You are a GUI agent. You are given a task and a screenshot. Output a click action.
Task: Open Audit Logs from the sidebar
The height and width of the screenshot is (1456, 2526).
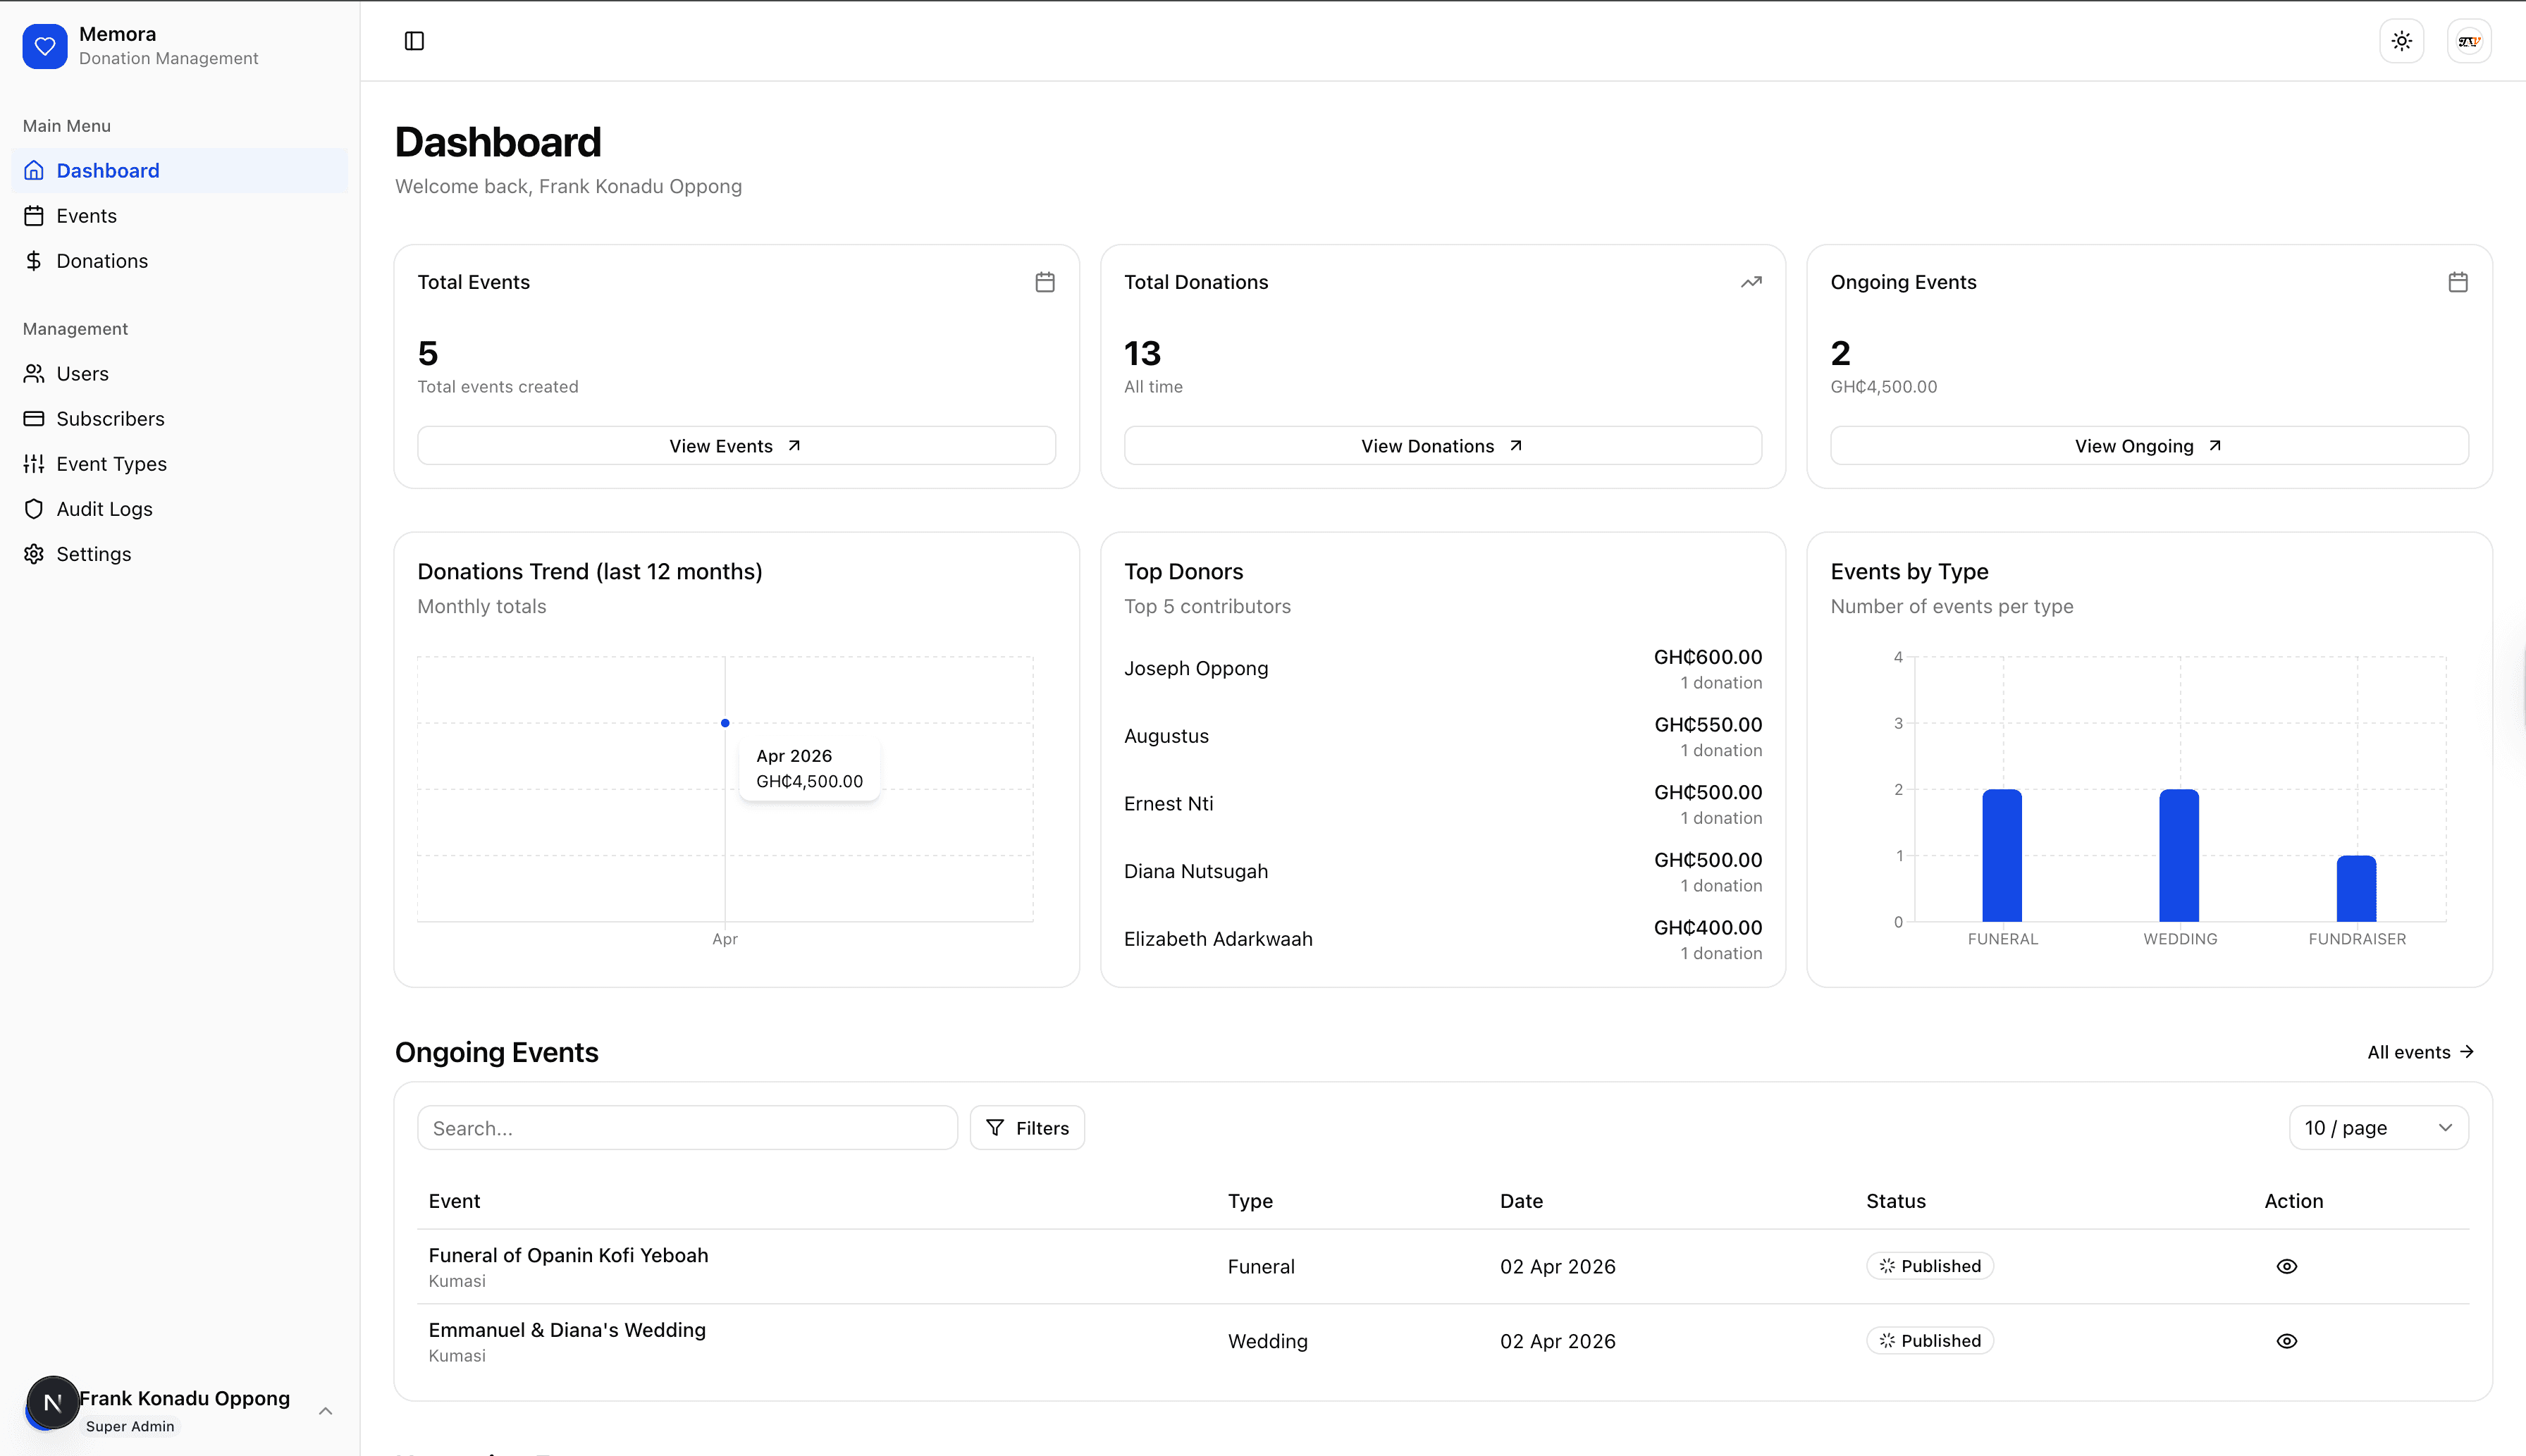coord(104,509)
